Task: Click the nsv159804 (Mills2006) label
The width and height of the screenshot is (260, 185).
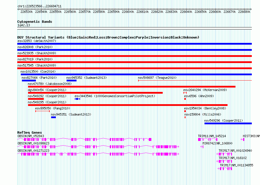Action: pos(203,114)
